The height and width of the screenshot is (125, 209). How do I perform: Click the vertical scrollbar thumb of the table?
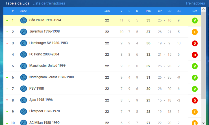(203, 55)
